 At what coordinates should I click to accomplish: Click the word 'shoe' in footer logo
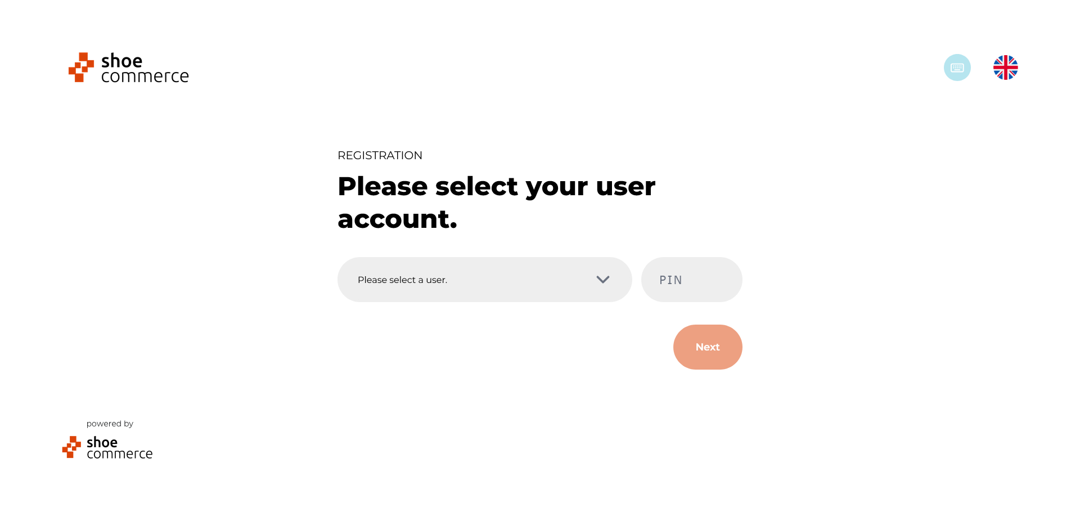pyautogui.click(x=102, y=442)
